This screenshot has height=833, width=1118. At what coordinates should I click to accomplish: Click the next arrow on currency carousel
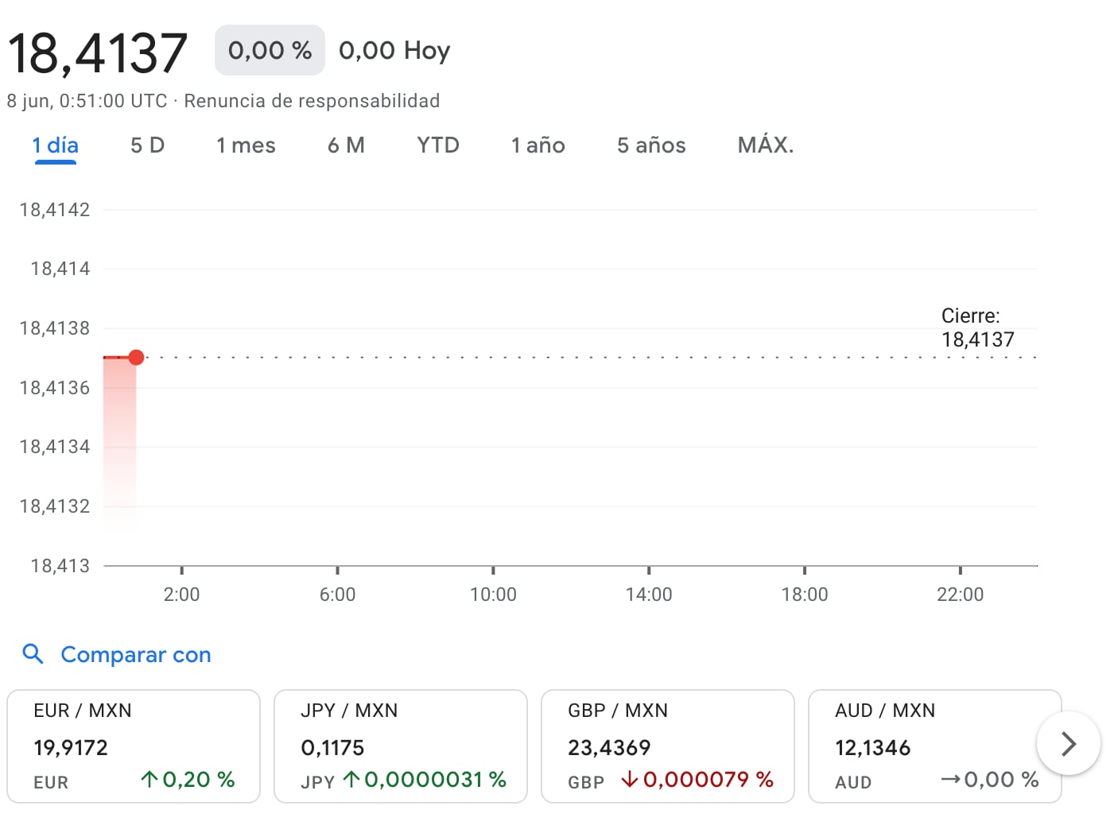1068,744
